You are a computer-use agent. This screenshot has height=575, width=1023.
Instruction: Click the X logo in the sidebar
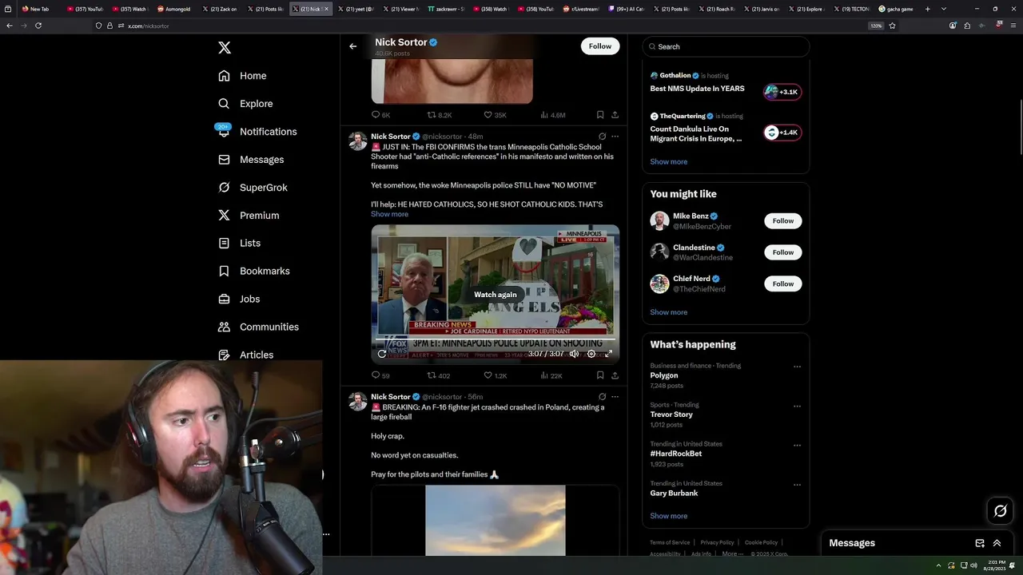[225, 48]
